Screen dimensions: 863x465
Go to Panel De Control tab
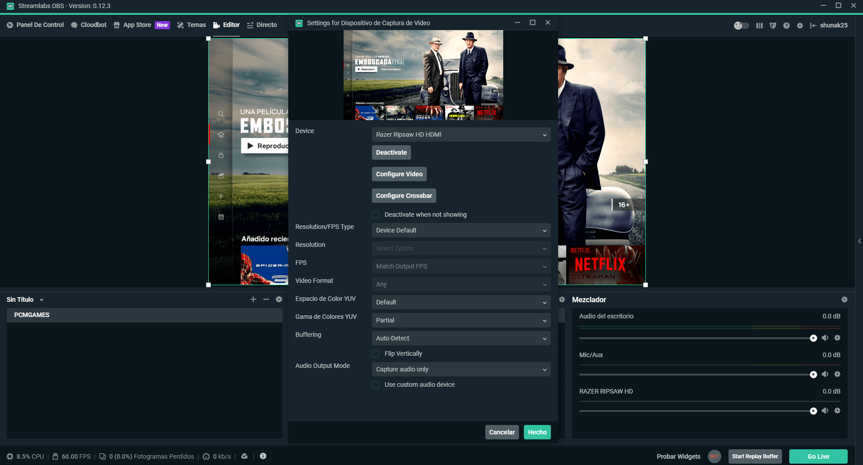tap(35, 25)
